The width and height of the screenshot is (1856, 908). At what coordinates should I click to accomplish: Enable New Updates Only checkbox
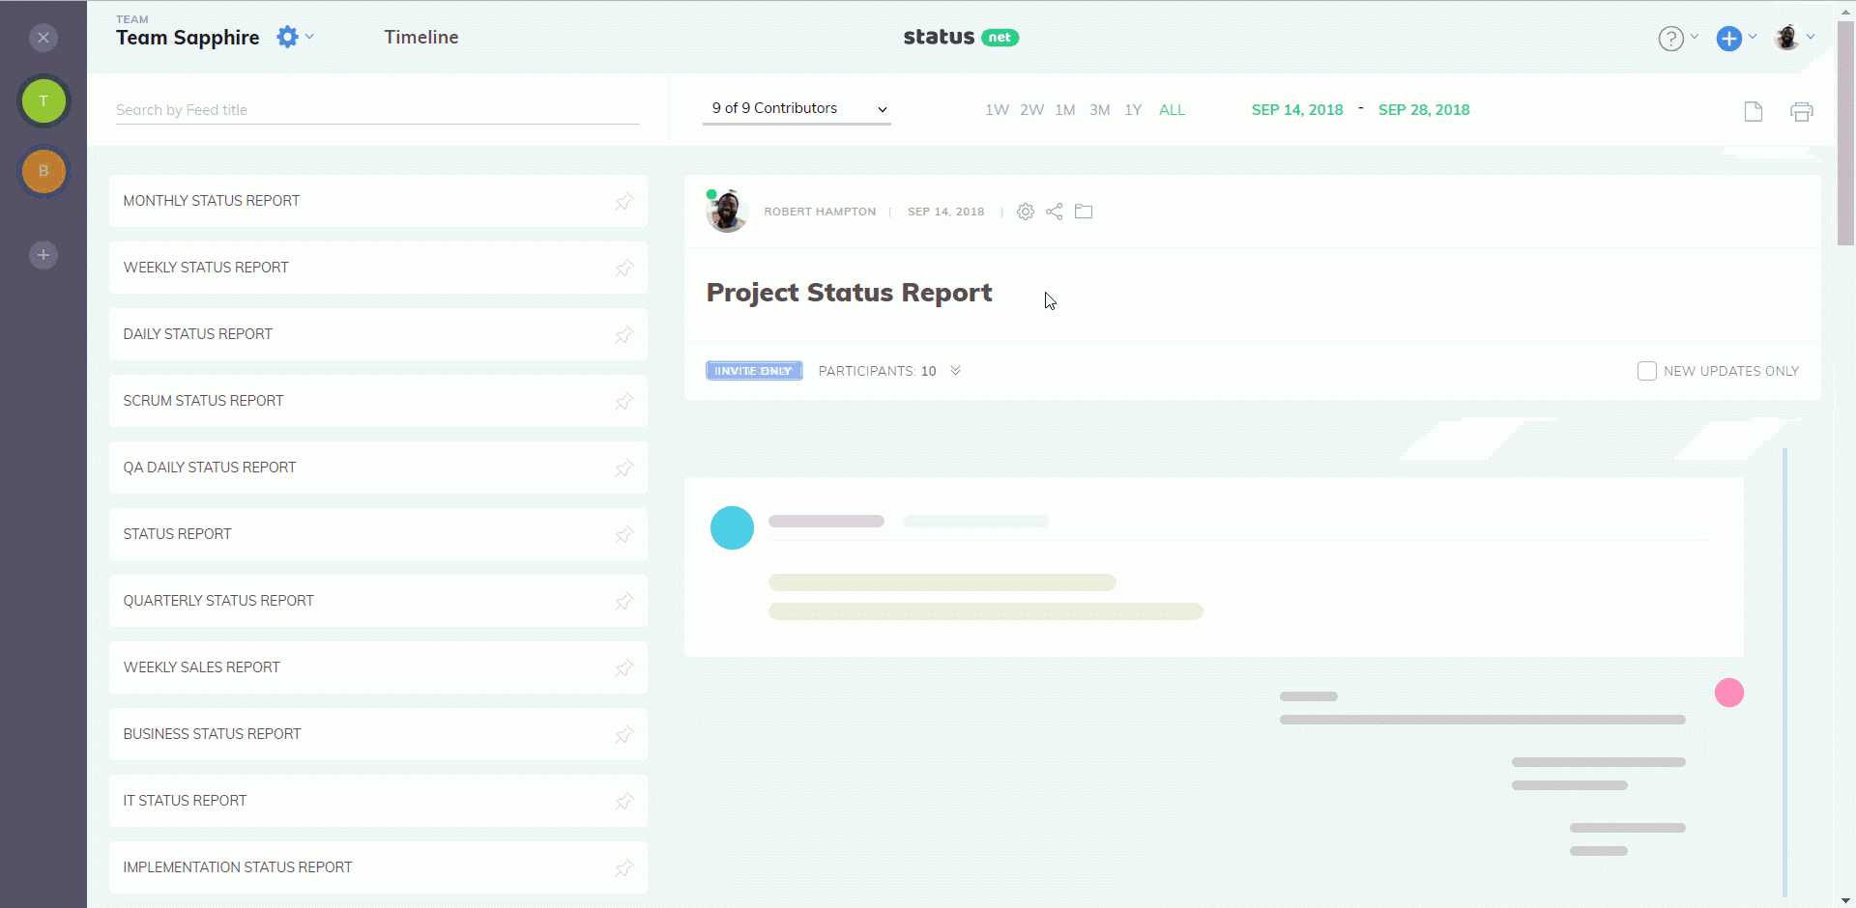click(1647, 371)
